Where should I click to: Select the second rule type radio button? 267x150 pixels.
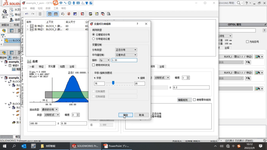94,39
